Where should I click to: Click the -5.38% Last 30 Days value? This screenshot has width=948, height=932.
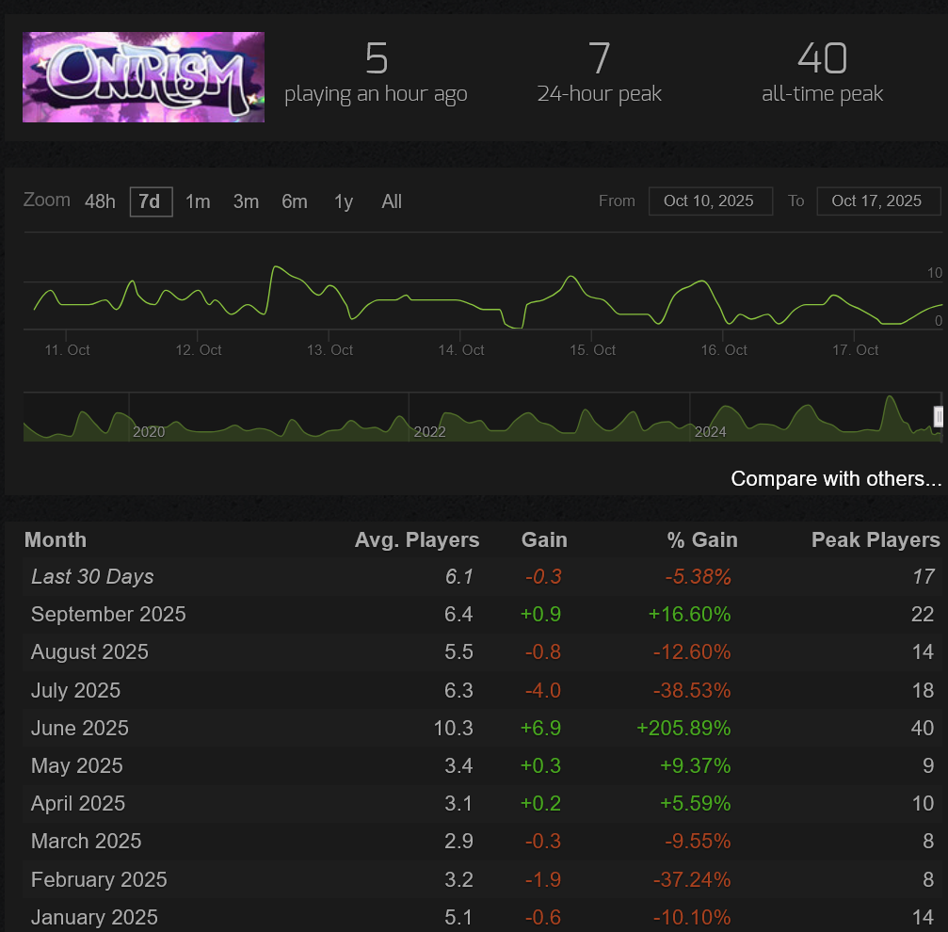pos(698,576)
